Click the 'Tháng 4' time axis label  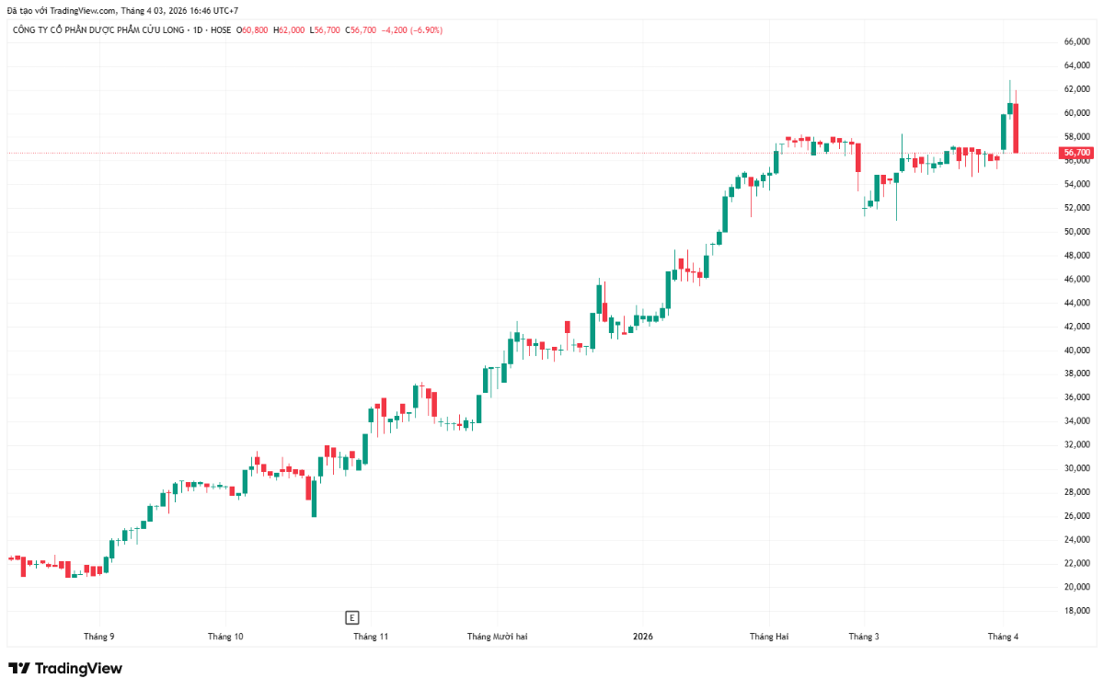[1003, 637]
